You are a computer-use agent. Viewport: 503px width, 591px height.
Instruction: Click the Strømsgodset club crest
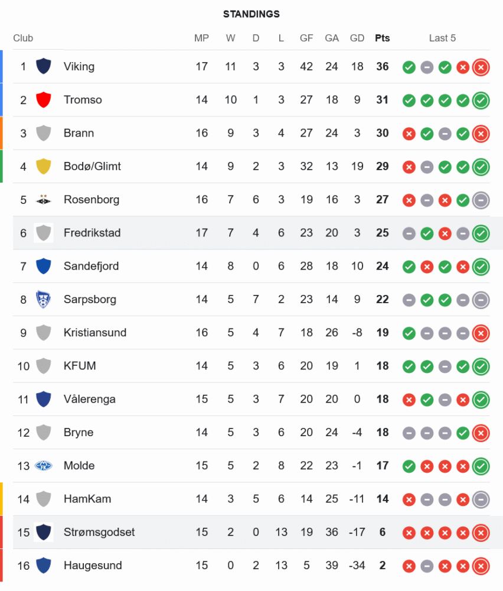(x=43, y=532)
